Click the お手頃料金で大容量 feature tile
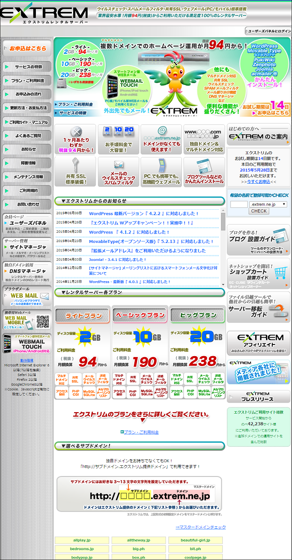 (118, 139)
